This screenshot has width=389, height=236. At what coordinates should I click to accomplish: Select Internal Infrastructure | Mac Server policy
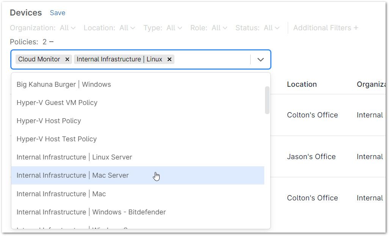pyautogui.click(x=72, y=175)
